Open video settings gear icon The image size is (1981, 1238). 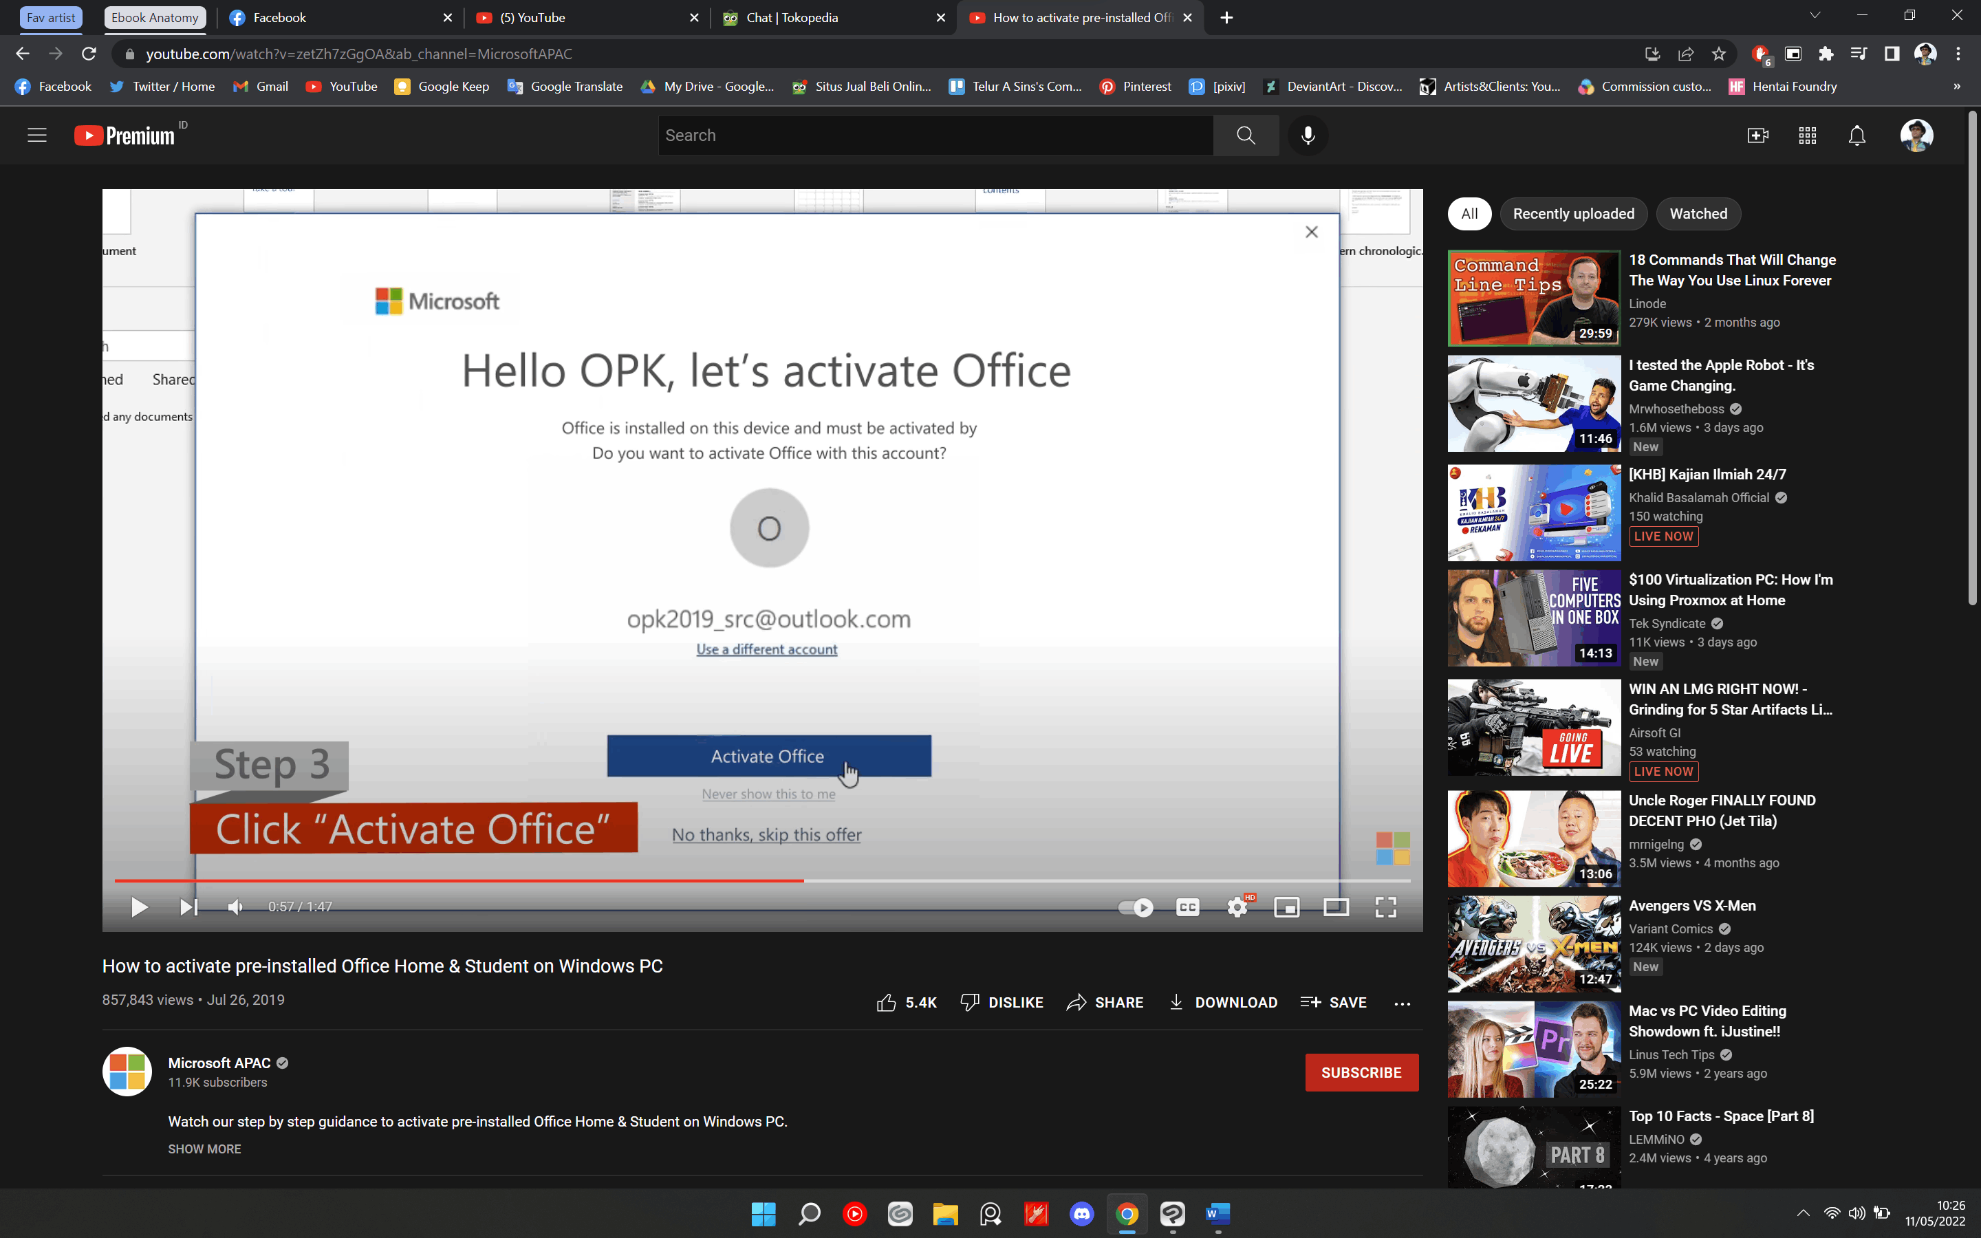point(1237,906)
